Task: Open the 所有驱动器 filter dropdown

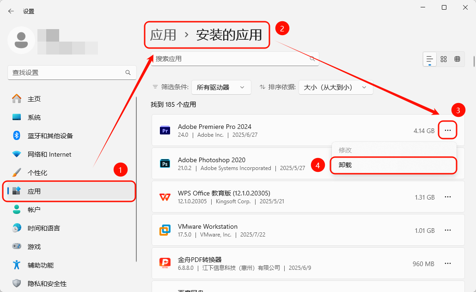Action: coord(221,87)
